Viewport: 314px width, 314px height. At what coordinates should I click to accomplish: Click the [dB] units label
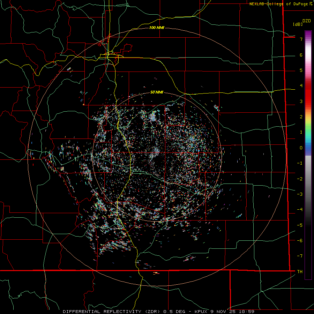[298, 24]
